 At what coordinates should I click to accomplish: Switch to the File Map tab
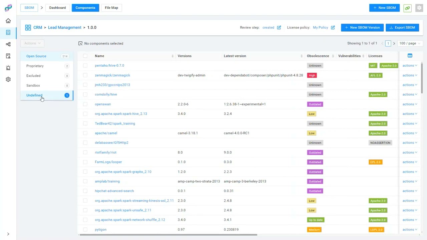point(111,8)
